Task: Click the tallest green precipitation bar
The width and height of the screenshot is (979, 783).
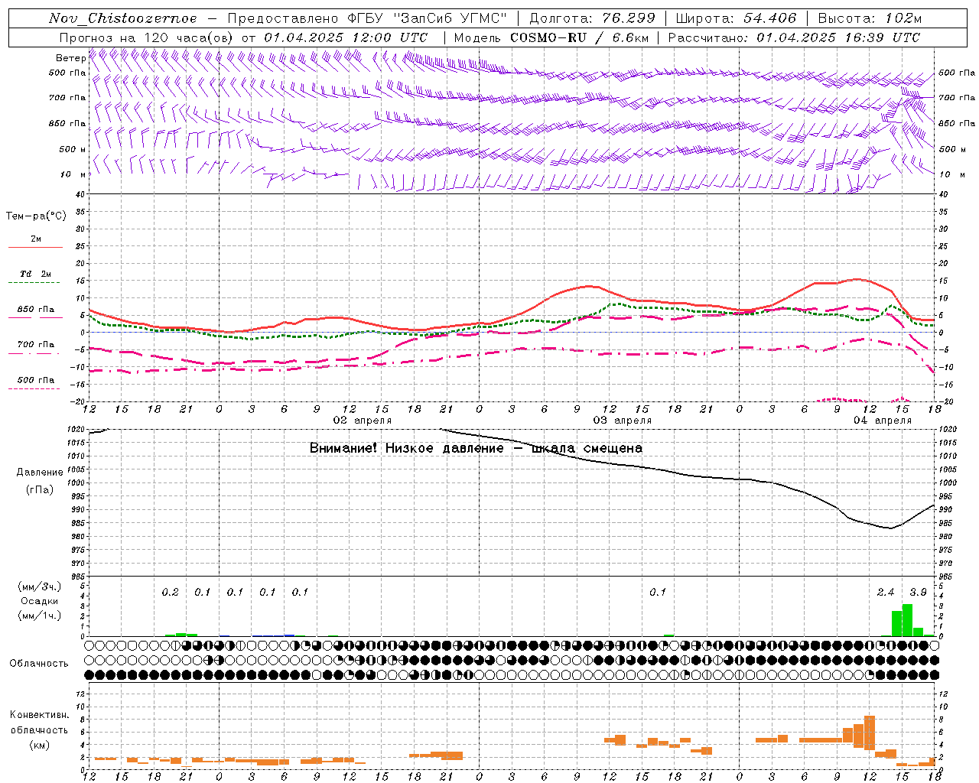Action: click(907, 620)
